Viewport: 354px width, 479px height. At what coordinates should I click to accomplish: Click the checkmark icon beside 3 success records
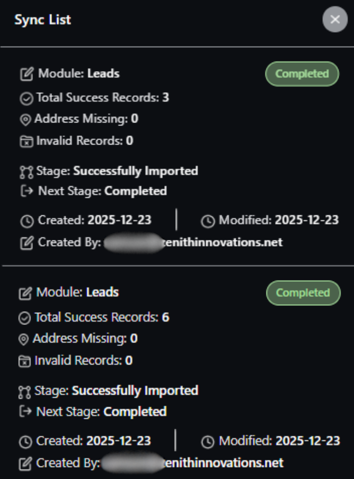pyautogui.click(x=26, y=98)
